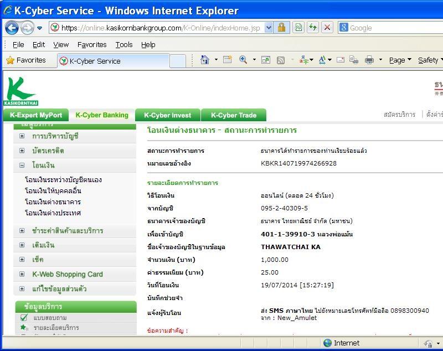Click โอนเงินต่างประเทศ link
Image resolution: width=443 pixels, height=351 pixels.
tap(53, 213)
